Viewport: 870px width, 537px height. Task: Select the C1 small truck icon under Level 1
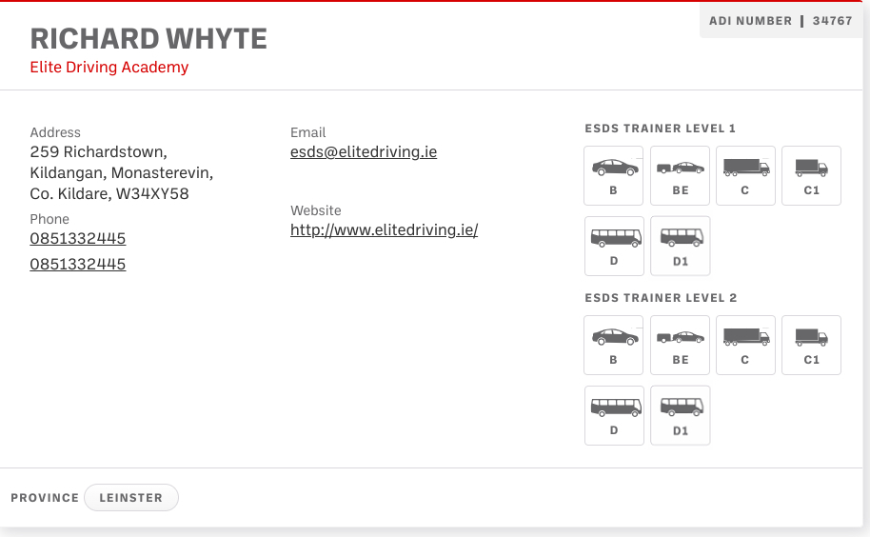811,176
